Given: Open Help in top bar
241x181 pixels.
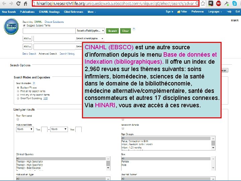Looking at the screenshot, I should pos(229,11).
